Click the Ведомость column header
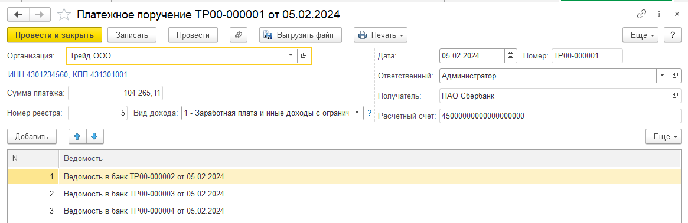Screen dimensions: 688x223 [370, 158]
